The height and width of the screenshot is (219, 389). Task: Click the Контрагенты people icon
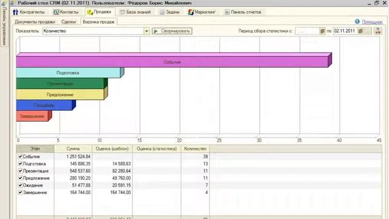pos(15,12)
